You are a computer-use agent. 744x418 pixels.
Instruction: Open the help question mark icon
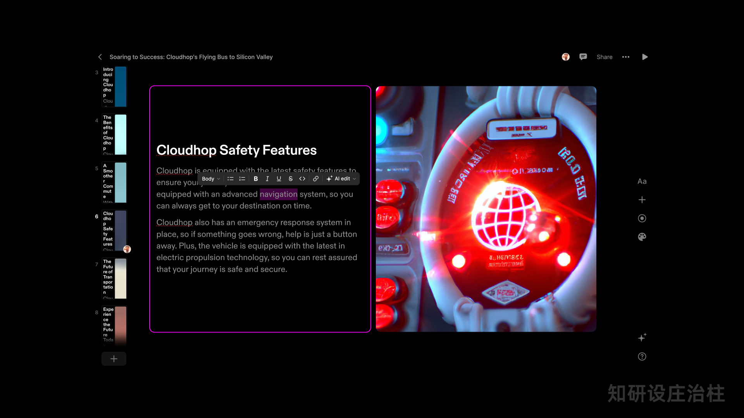[642, 356]
